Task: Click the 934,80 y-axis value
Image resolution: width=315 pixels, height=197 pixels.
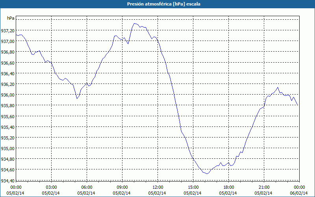Action: tap(7, 159)
